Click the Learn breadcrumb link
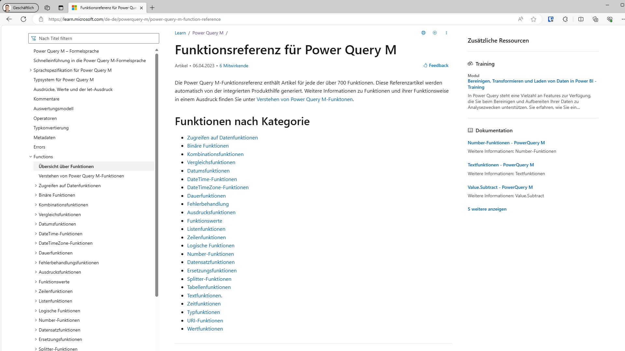This screenshot has width=625, height=351. point(180,33)
